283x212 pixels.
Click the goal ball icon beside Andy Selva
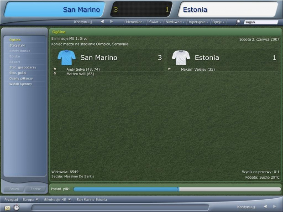55,69
